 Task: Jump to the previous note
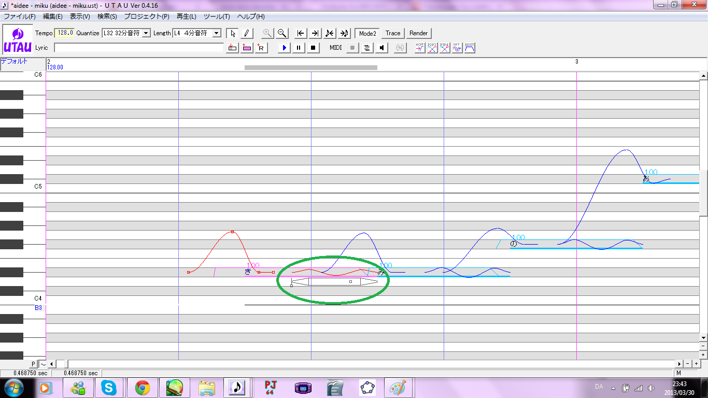[x=329, y=33]
